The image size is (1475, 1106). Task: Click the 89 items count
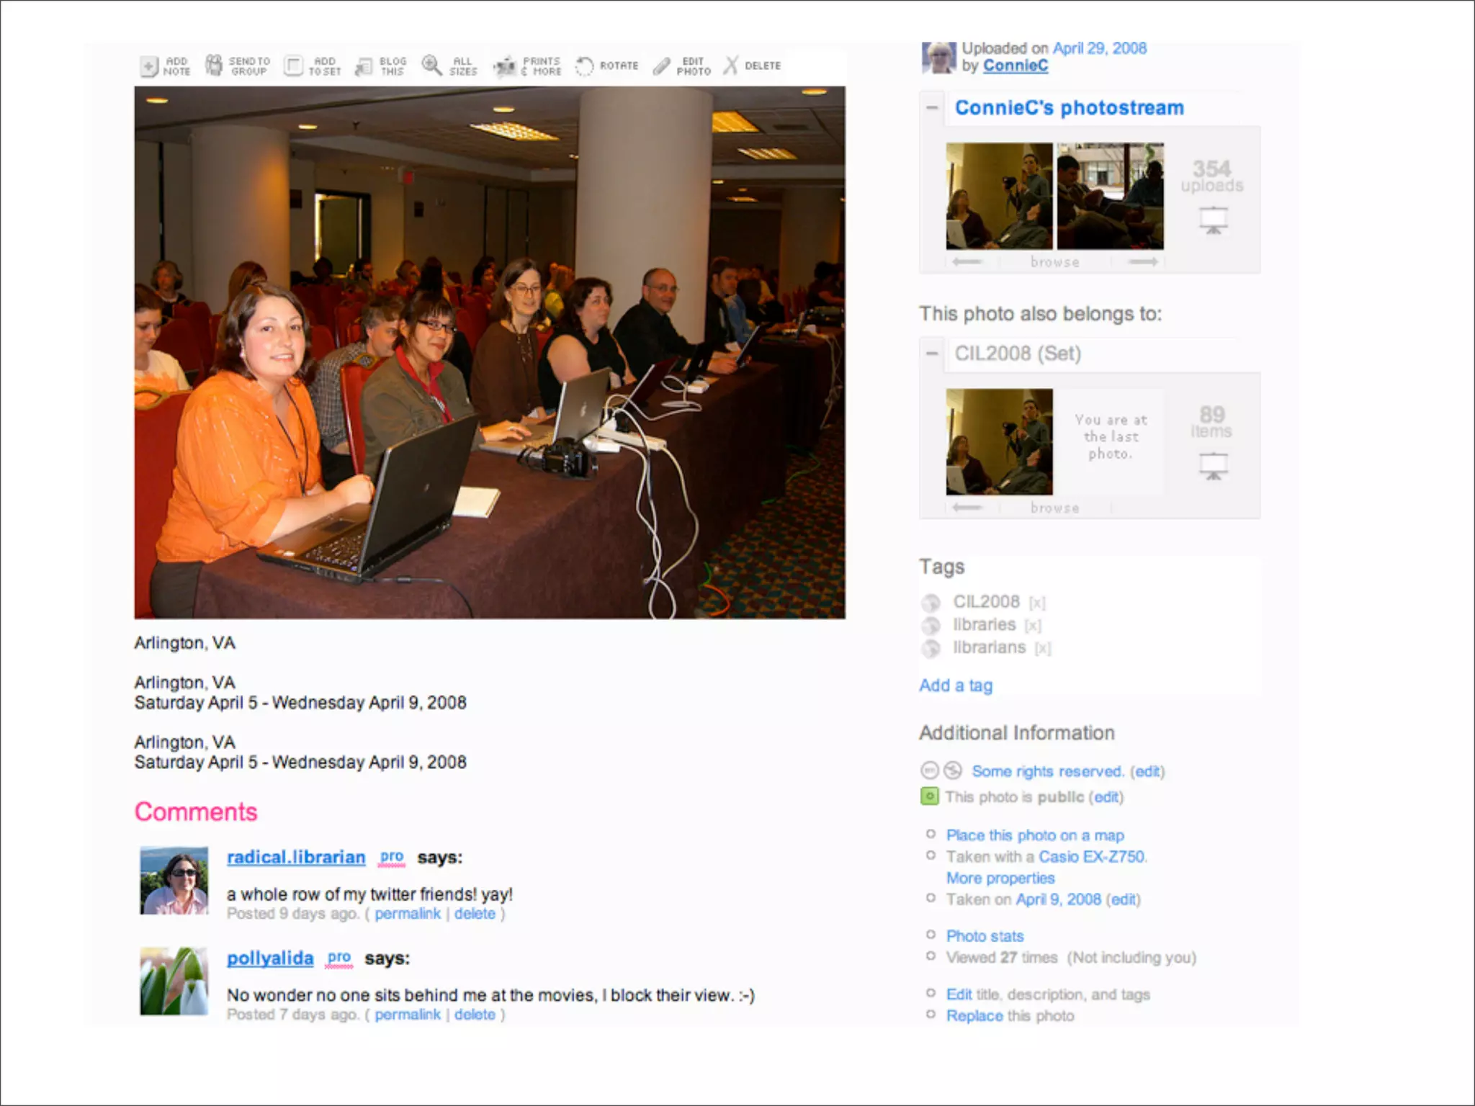pyautogui.click(x=1211, y=422)
